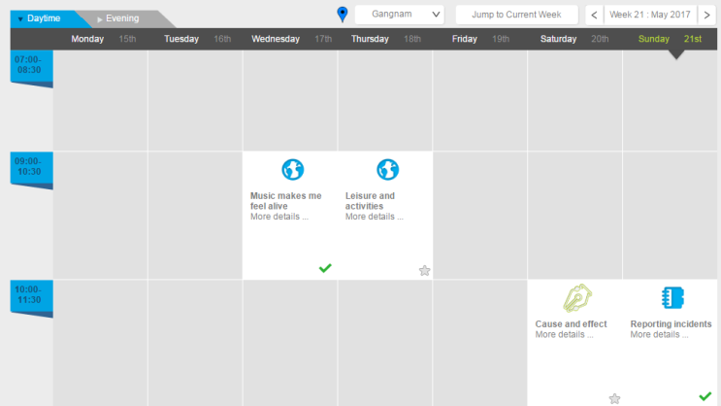Click green checkmark on Music makes me feel alive
The width and height of the screenshot is (721, 406).
point(325,268)
